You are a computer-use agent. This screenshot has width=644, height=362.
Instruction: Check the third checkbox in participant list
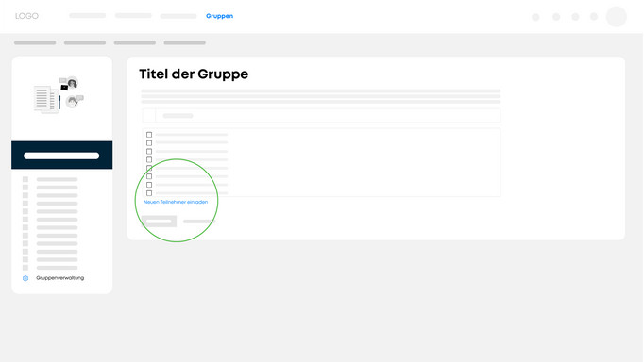point(149,151)
